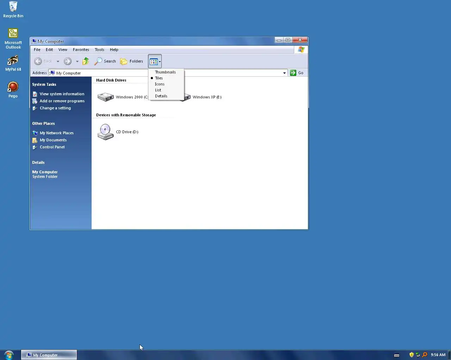Select the CD Drive (D:) icon

(x=118, y=132)
